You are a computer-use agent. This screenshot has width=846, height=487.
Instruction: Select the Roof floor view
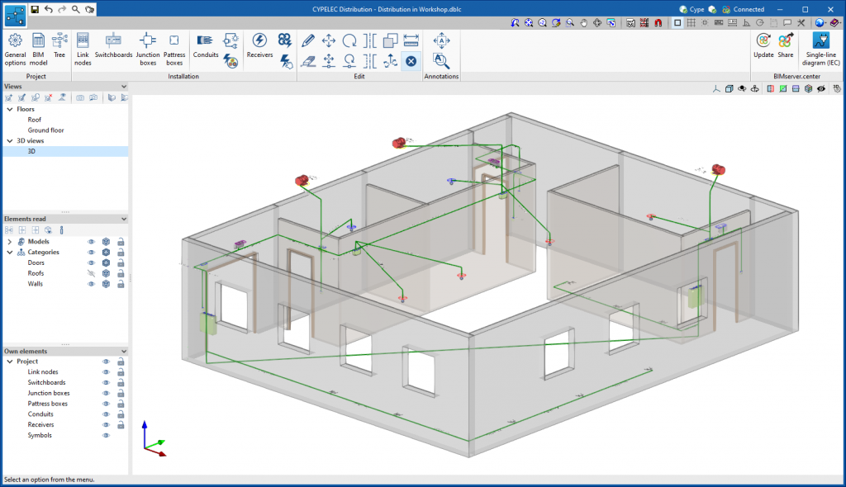tap(35, 120)
